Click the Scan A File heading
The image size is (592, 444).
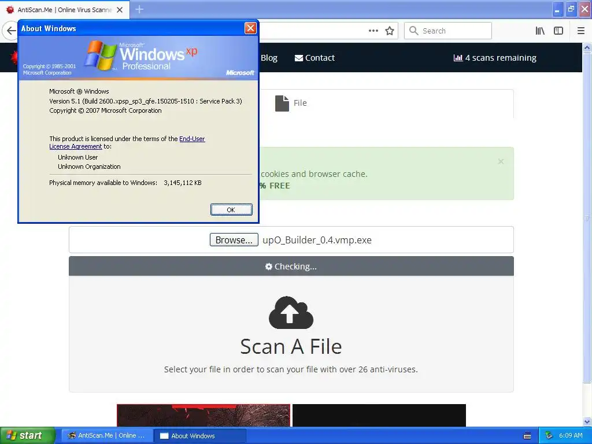(x=291, y=346)
